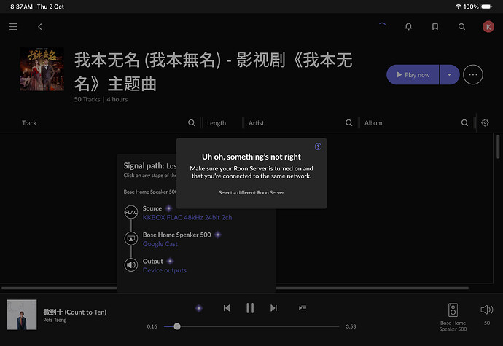Open search with the magnifier icon
The image size is (503, 346).
click(461, 27)
